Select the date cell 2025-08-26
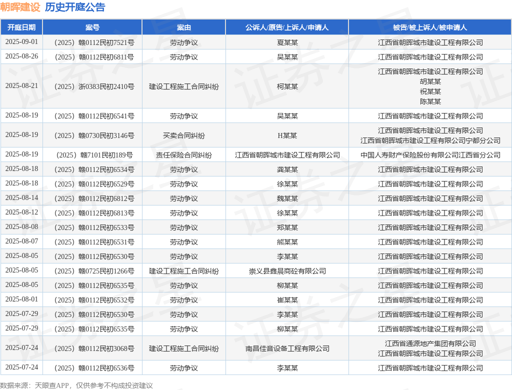 point(21,56)
